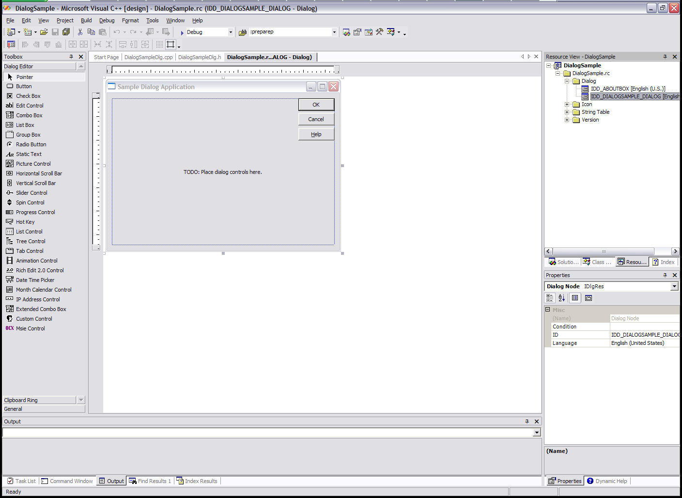This screenshot has height=498, width=682.
Task: Click the New Project toolbar icon
Action: point(11,32)
